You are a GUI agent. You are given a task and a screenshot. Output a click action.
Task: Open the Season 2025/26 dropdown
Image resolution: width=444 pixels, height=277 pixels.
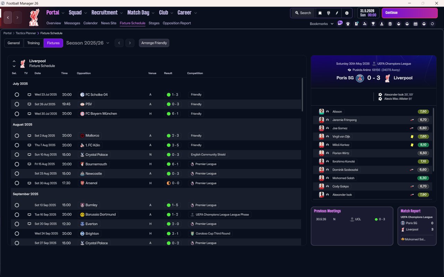click(x=88, y=43)
